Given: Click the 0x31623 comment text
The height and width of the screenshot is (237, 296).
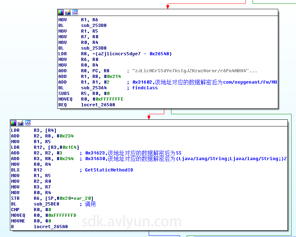Looking at the screenshot, I should coord(133,153).
